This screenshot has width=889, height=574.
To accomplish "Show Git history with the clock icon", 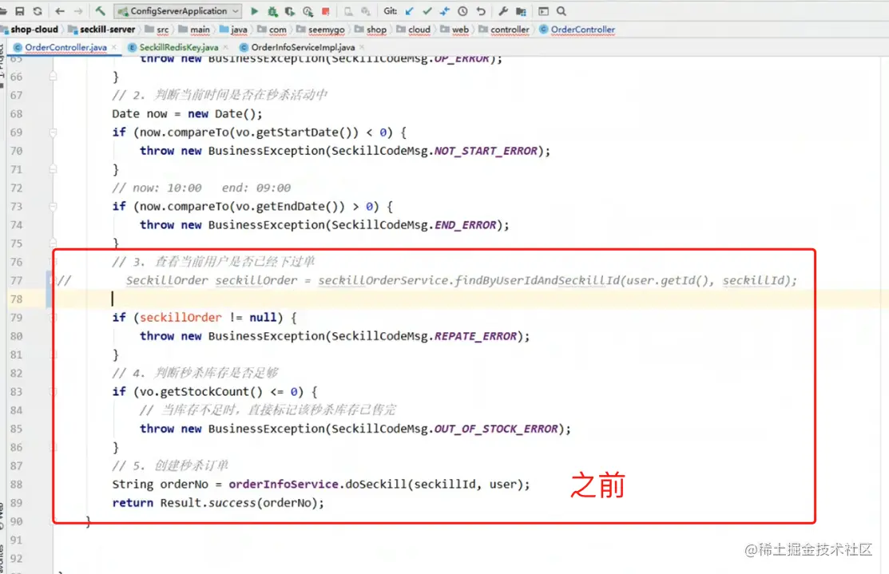I will (x=462, y=10).
